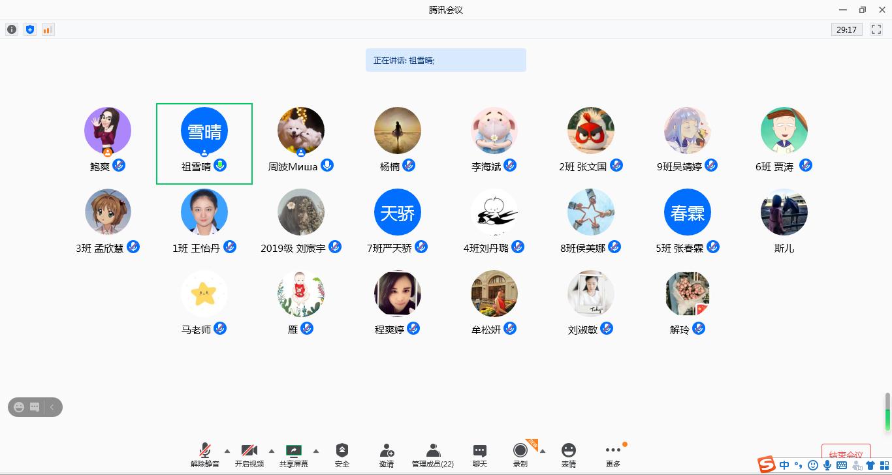Viewport: 892px width, 475px height.
Task: Click muted mic icon next to 马老师
Action: pos(221,329)
